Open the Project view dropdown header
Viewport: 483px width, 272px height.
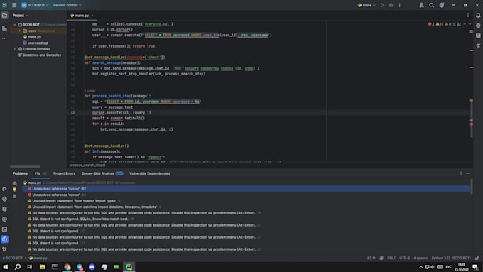pyautogui.click(x=20, y=15)
